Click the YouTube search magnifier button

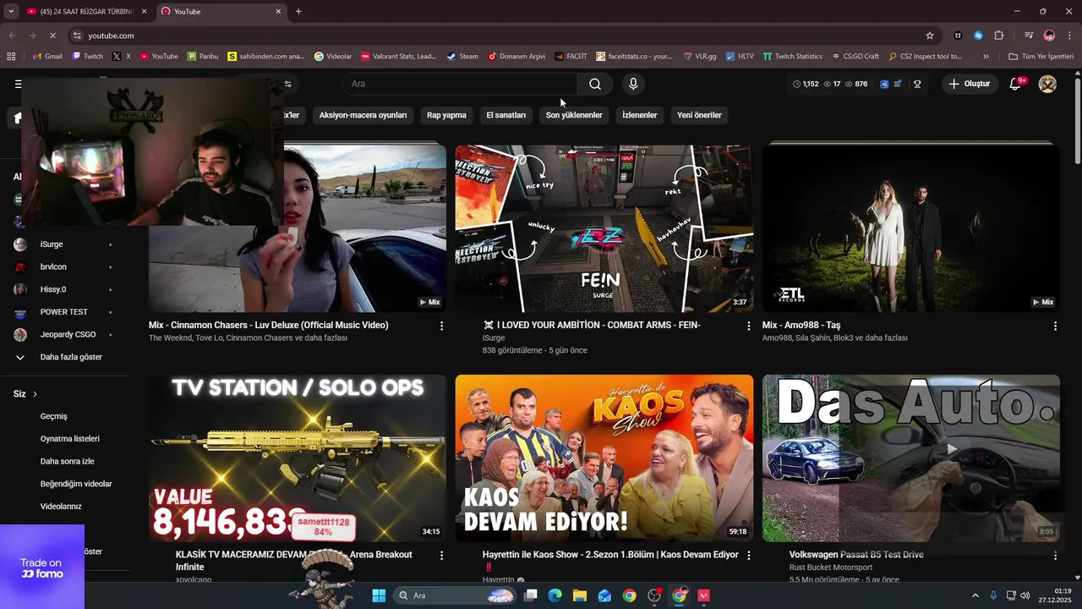[595, 84]
